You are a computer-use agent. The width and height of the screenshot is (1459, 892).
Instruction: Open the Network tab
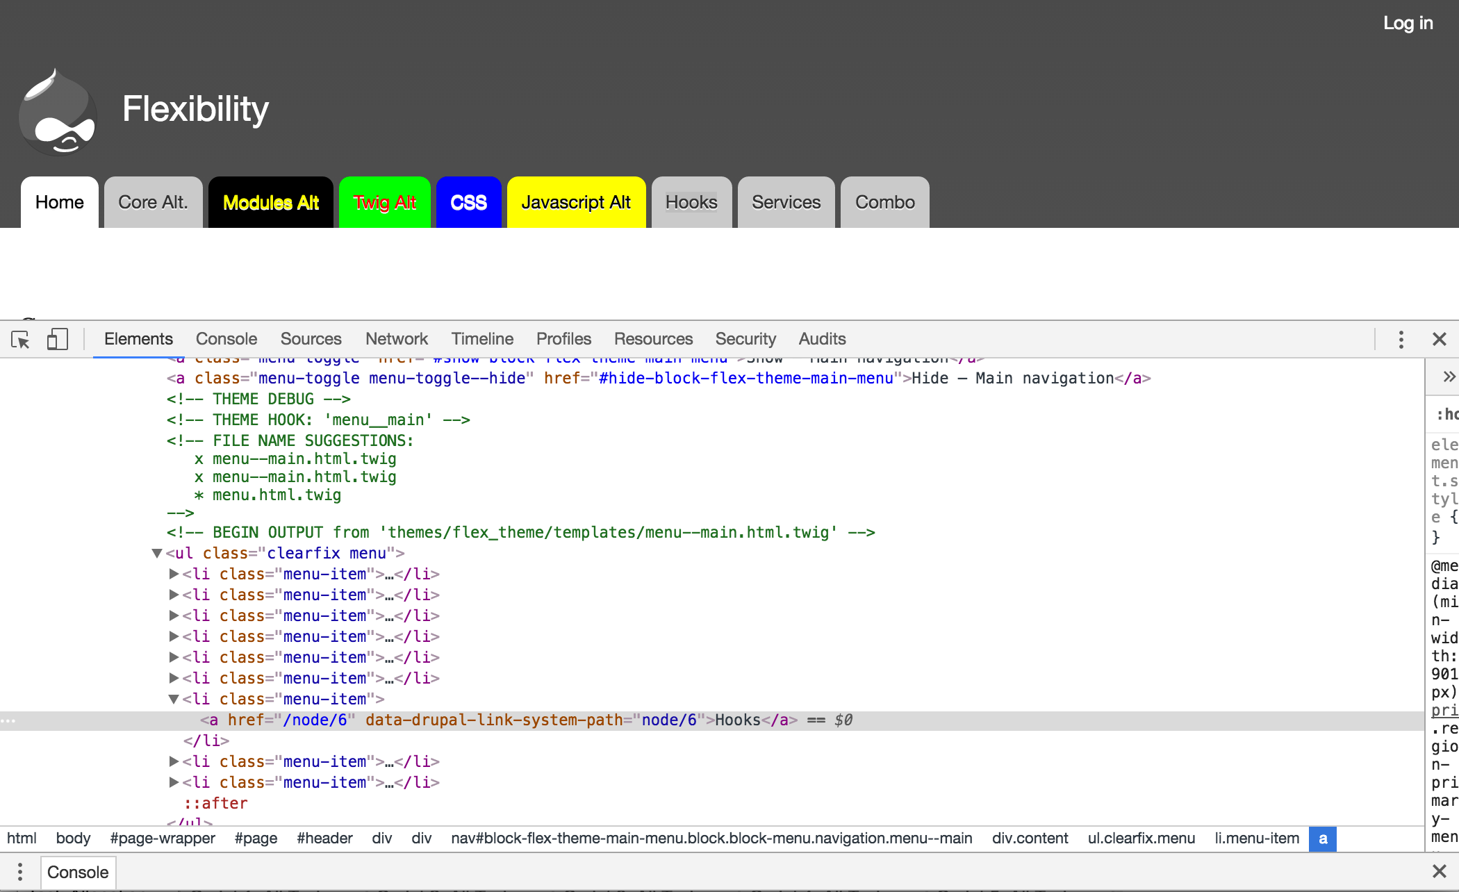397,339
